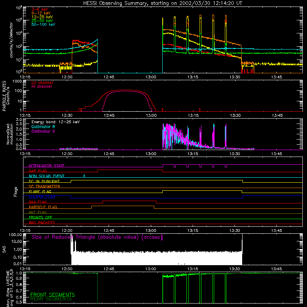Select the NON SOLAR EVENT flag label

click(x=46, y=176)
